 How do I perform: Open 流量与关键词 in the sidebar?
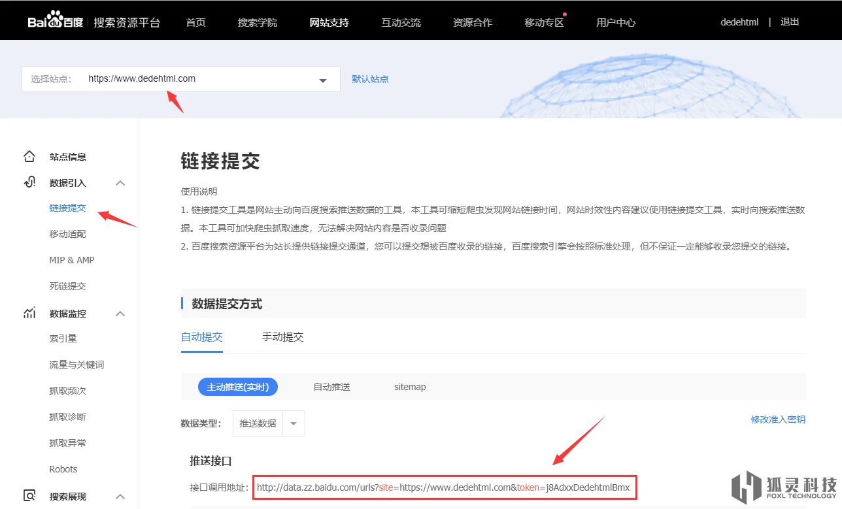tap(77, 365)
